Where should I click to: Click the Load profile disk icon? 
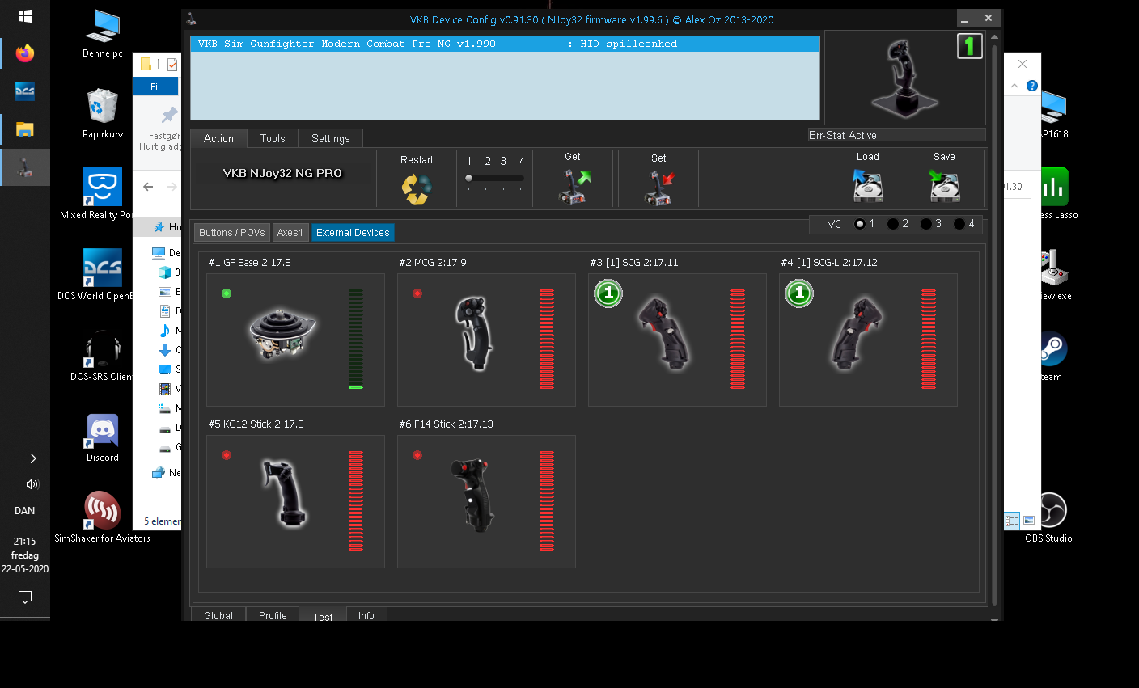click(867, 187)
